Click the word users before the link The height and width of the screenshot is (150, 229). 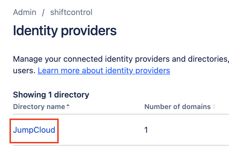(x=24, y=71)
